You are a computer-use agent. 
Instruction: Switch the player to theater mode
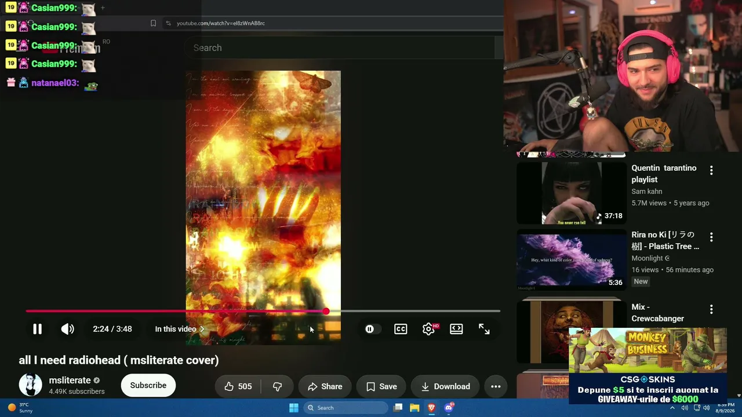(456, 329)
